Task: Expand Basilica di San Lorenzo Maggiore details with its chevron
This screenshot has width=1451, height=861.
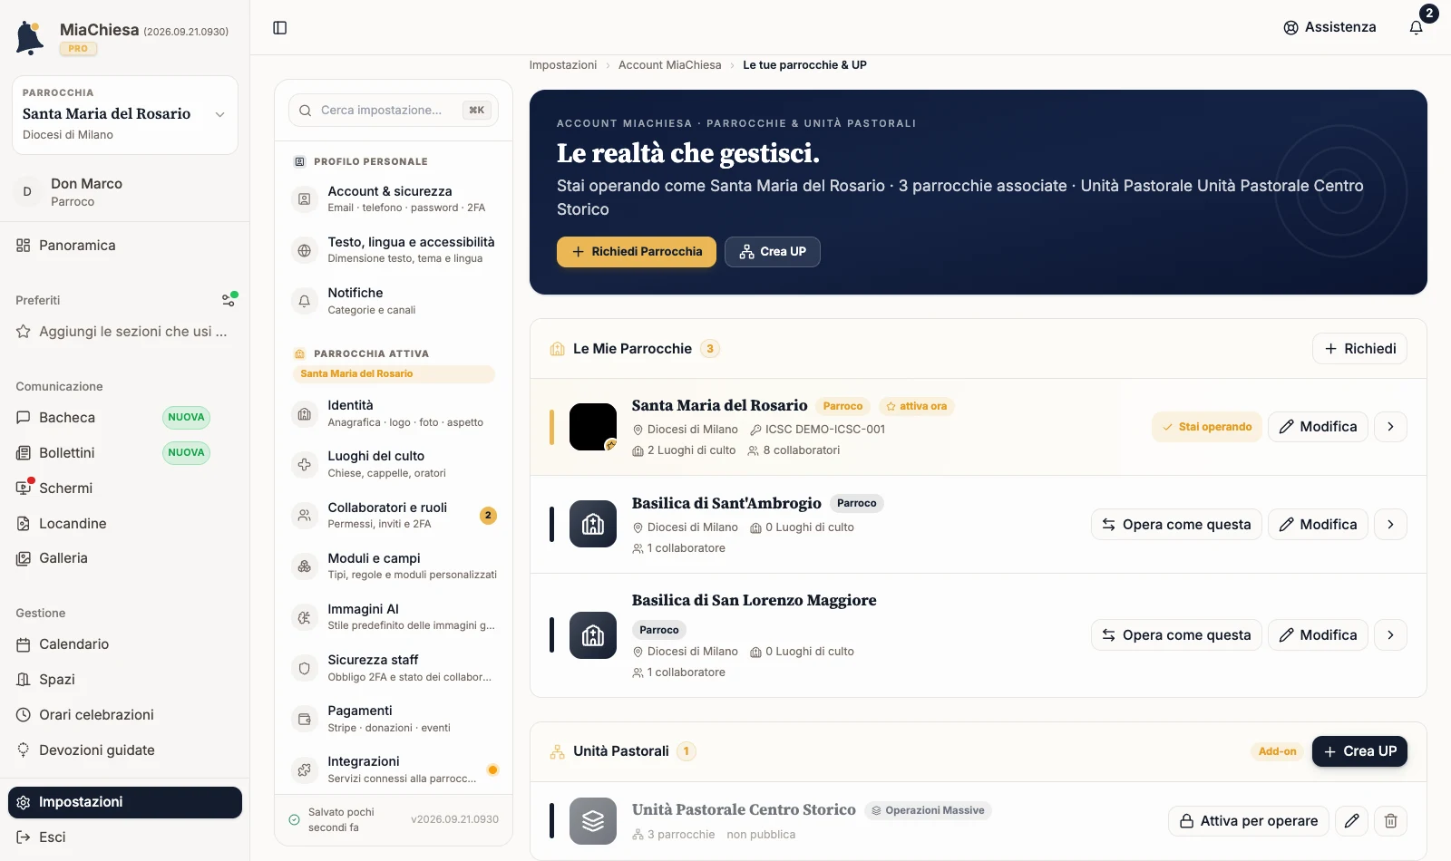Action: coord(1390,635)
